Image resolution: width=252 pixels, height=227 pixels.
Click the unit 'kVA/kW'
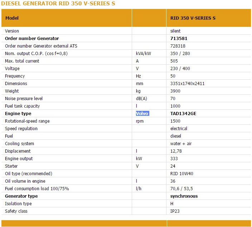(143, 54)
